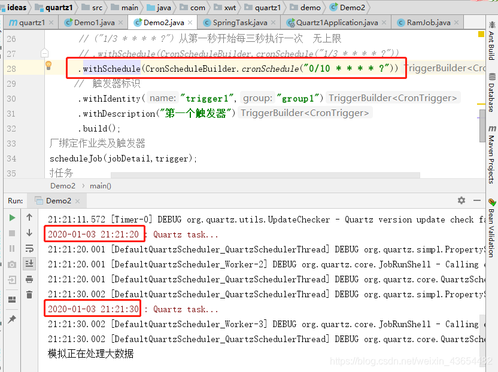The width and height of the screenshot is (498, 372).
Task: Click the "trigger1" string on line 30
Action: pyautogui.click(x=207, y=99)
